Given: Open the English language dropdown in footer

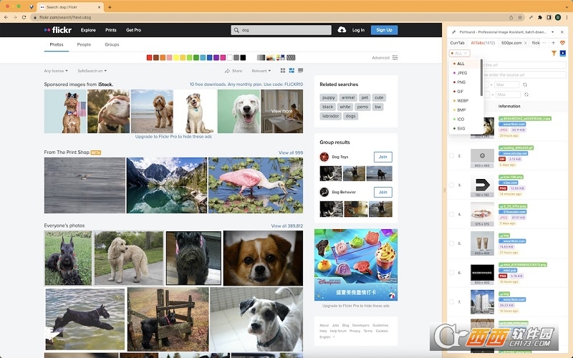Looking at the screenshot, I should 327,337.
